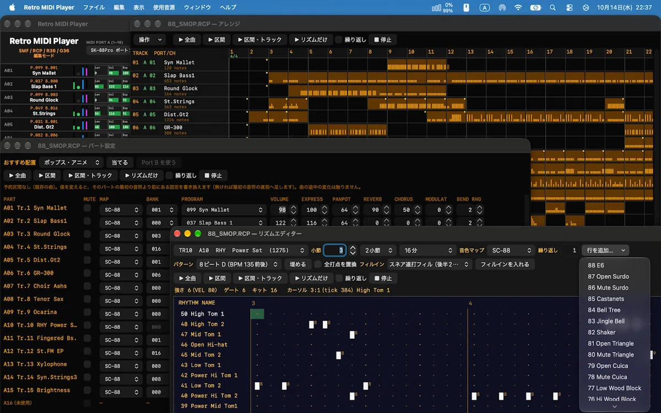Screen dimensions: 661x413
Task: Open the Apple menu
Action: [x=12, y=8]
